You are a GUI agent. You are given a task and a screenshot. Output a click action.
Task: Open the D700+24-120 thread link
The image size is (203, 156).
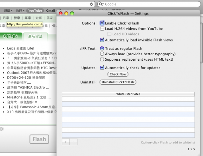pyautogui.click(x=26, y=78)
